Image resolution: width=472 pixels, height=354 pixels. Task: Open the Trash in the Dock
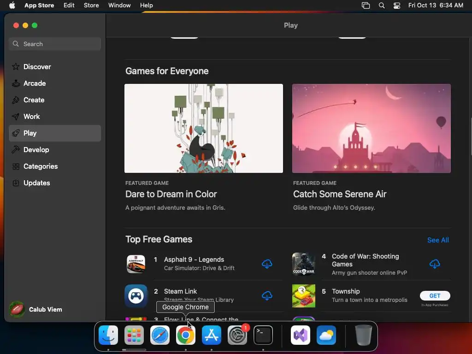coord(363,335)
